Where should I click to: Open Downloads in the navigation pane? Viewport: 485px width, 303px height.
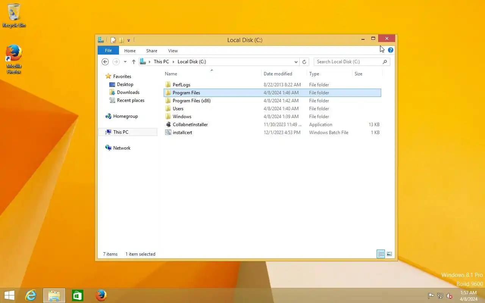[124, 92]
